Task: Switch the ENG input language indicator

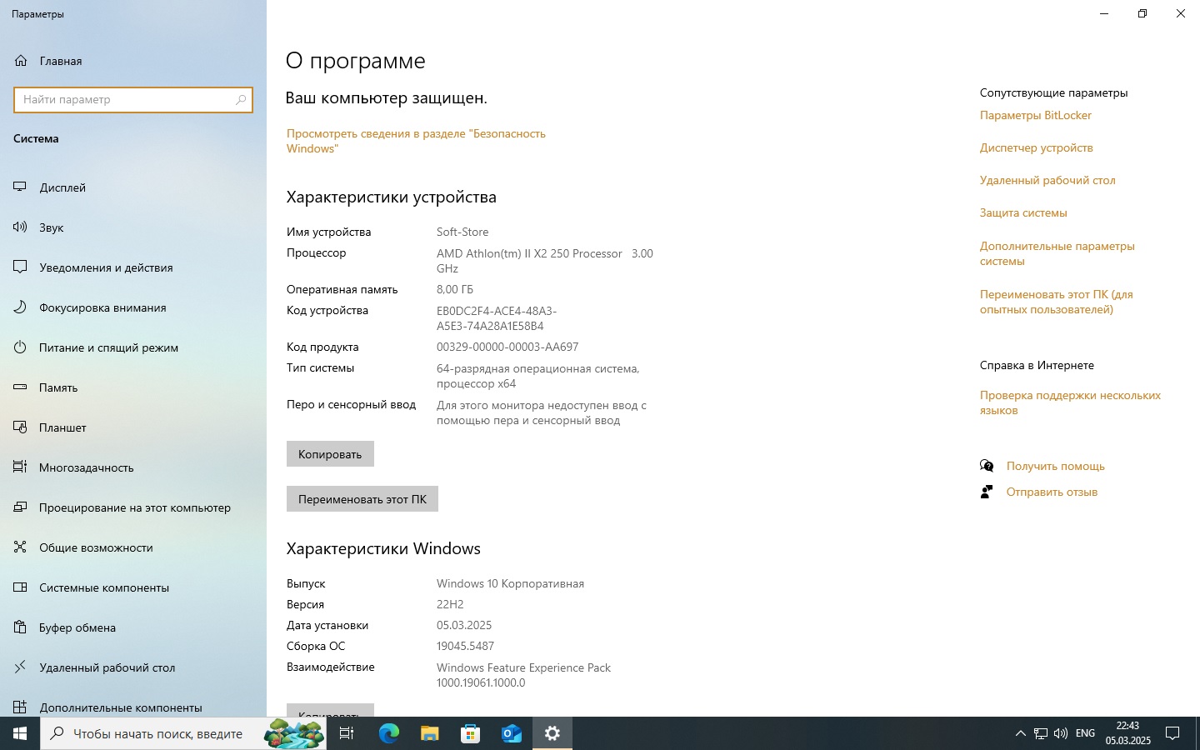Action: pos(1085,733)
